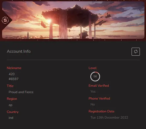The image size is (146, 129).
Task: Click the Account Info heading
Action: [19, 51]
